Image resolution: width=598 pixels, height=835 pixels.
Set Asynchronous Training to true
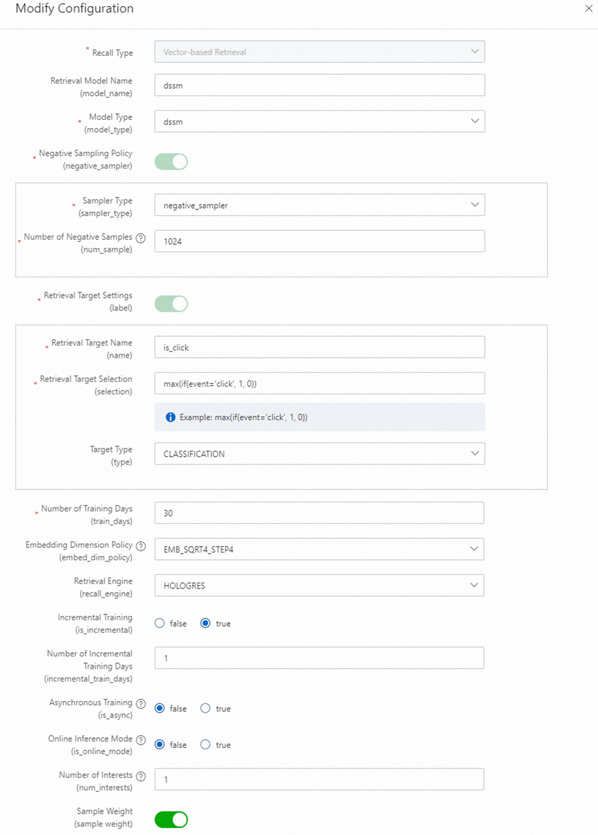205,708
